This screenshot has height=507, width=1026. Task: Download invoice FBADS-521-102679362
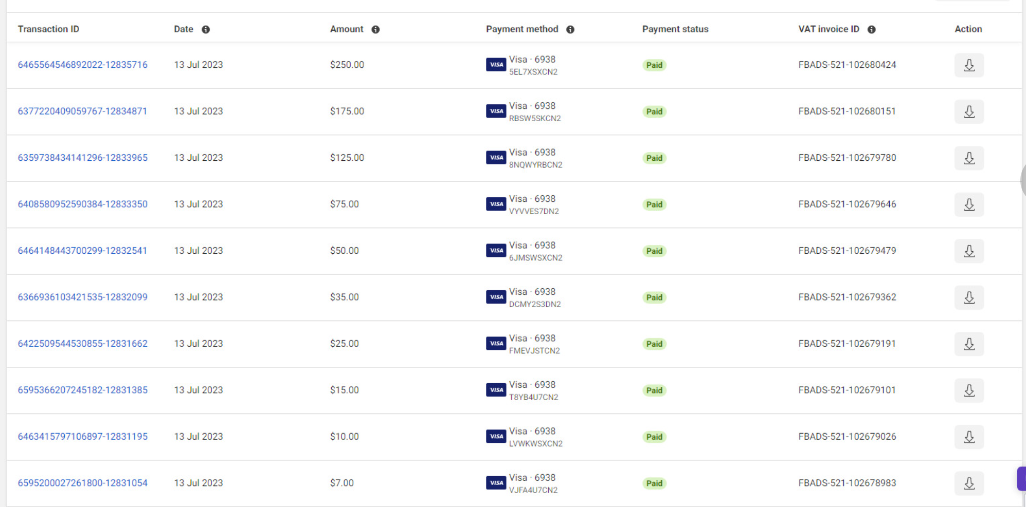click(x=969, y=297)
